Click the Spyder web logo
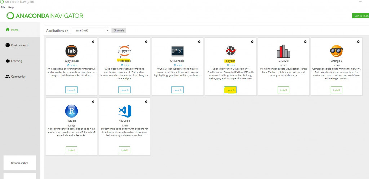The image size is (369, 179). (231, 51)
